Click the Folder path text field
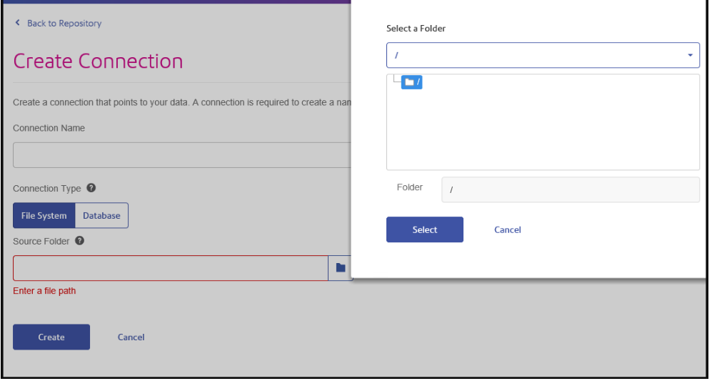The image size is (712, 381). 571,189
